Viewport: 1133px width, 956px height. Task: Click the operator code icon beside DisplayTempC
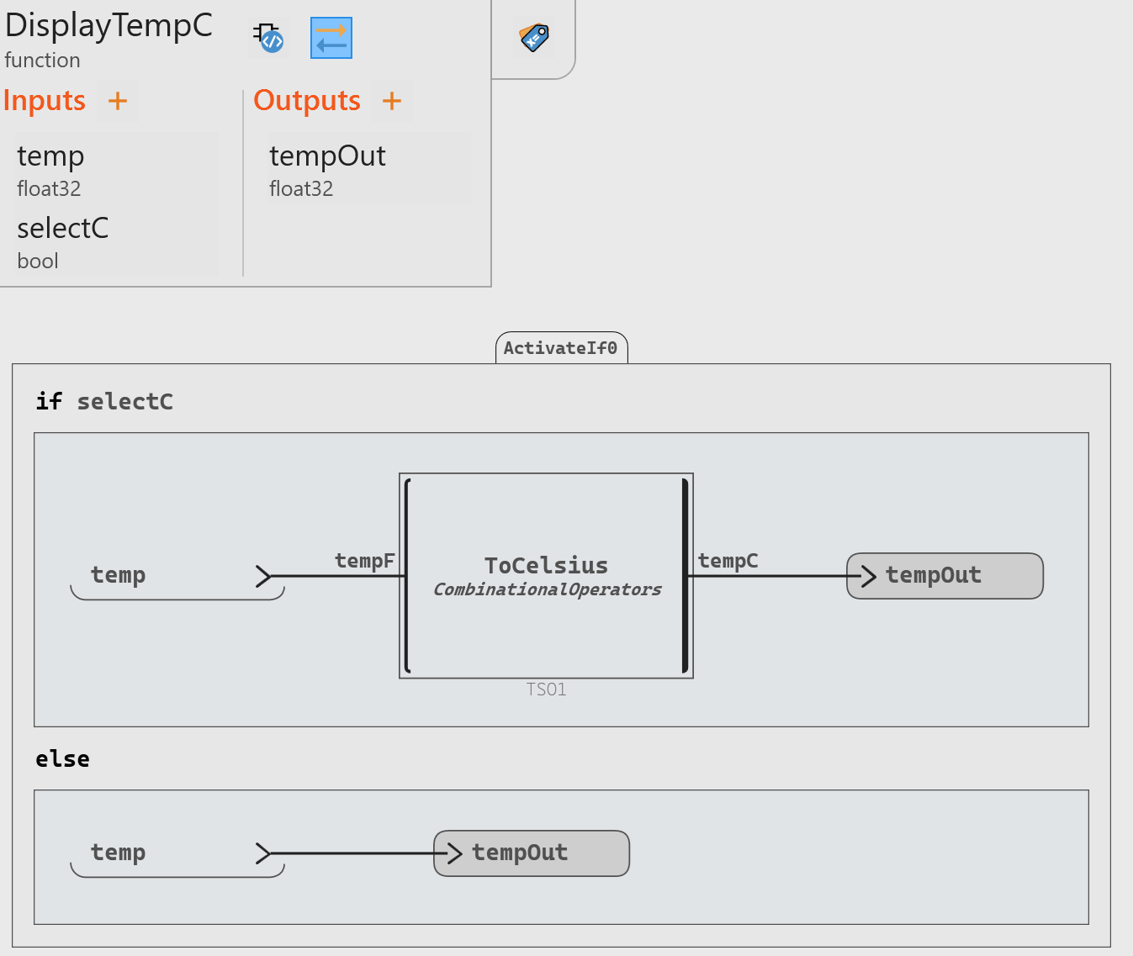(269, 38)
